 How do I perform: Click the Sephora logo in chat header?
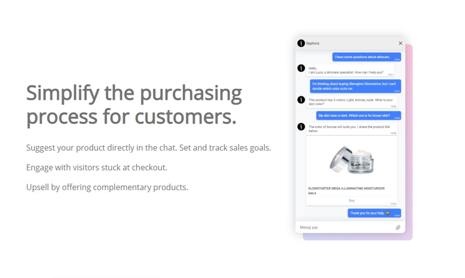301,43
